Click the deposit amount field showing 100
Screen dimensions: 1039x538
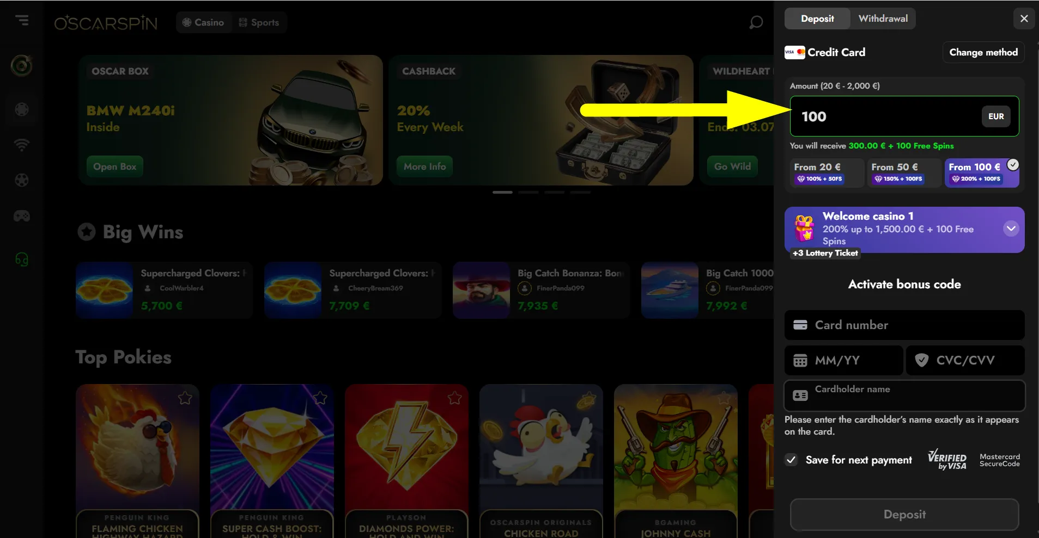pos(904,116)
